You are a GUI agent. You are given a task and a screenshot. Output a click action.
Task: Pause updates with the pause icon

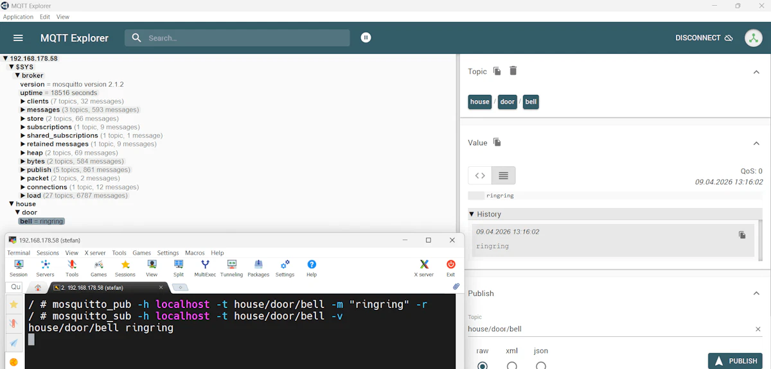click(x=366, y=38)
